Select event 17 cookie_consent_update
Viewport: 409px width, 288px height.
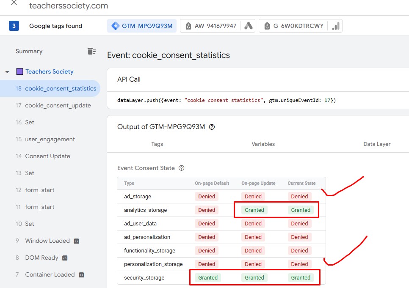click(58, 105)
